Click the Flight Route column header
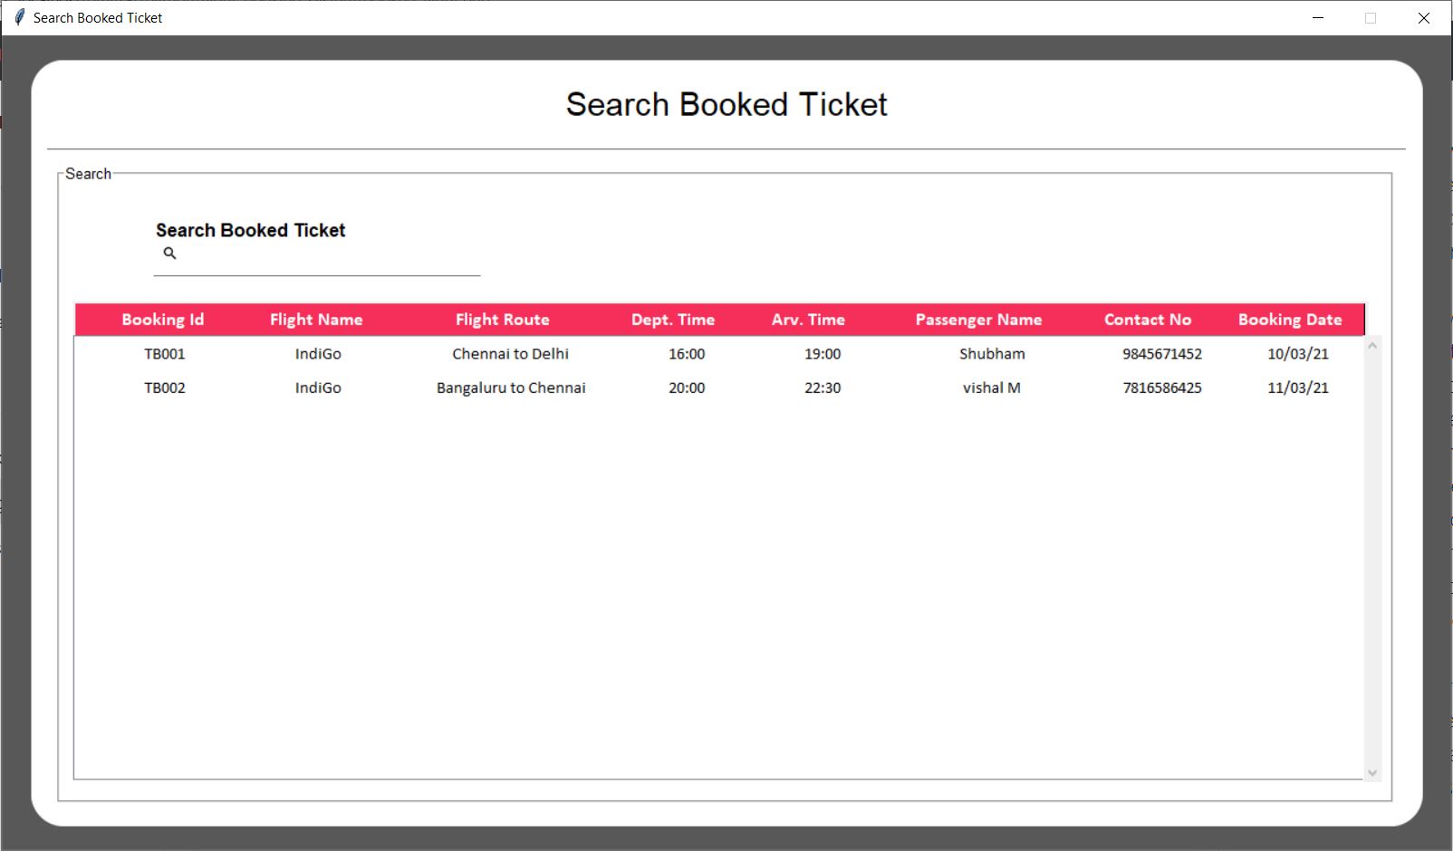 [502, 320]
